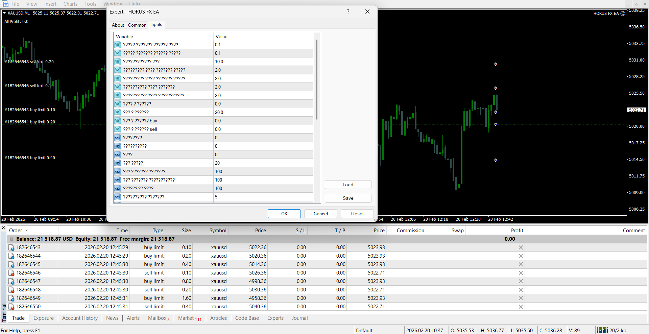Screen dimensions: 649x334
Task: Switch to the Common tab
Action: click(x=137, y=25)
